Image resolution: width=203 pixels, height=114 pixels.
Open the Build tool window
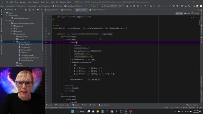coord(84,105)
